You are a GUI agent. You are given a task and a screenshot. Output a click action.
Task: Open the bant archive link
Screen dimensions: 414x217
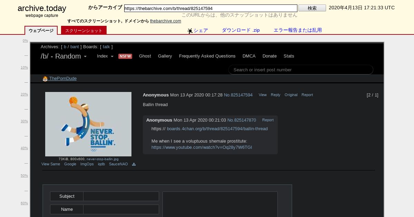coord(75,47)
